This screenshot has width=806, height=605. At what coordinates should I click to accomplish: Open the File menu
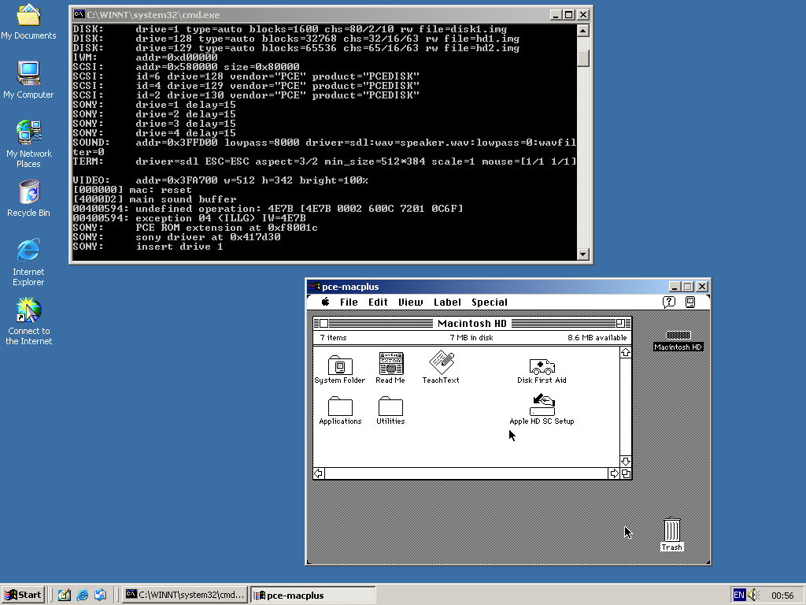tap(349, 302)
